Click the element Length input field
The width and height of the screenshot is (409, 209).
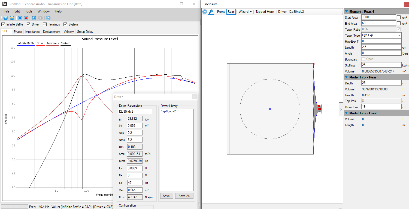(x=381, y=47)
